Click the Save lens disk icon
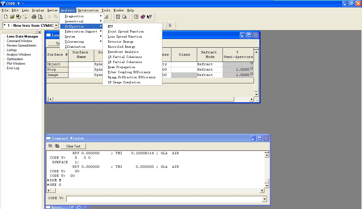The image size is (362, 209). 19,17
